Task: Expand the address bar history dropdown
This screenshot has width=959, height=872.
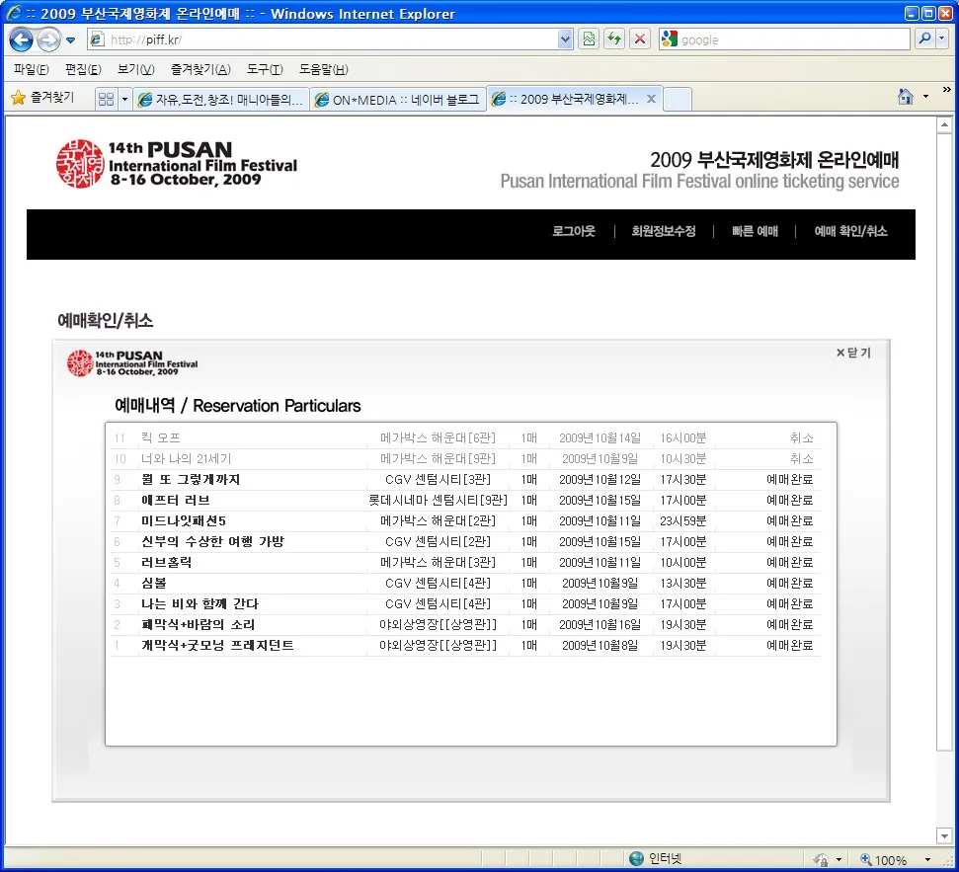Action: [565, 40]
